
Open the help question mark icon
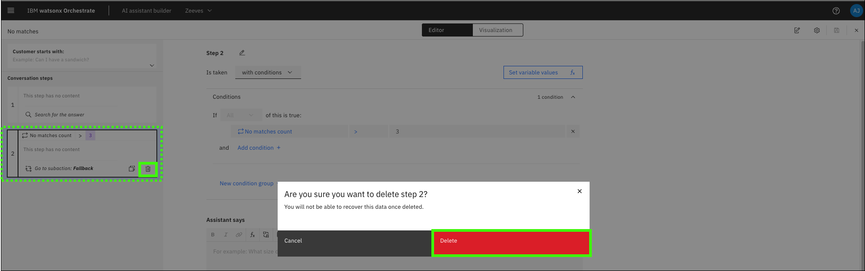pos(836,11)
